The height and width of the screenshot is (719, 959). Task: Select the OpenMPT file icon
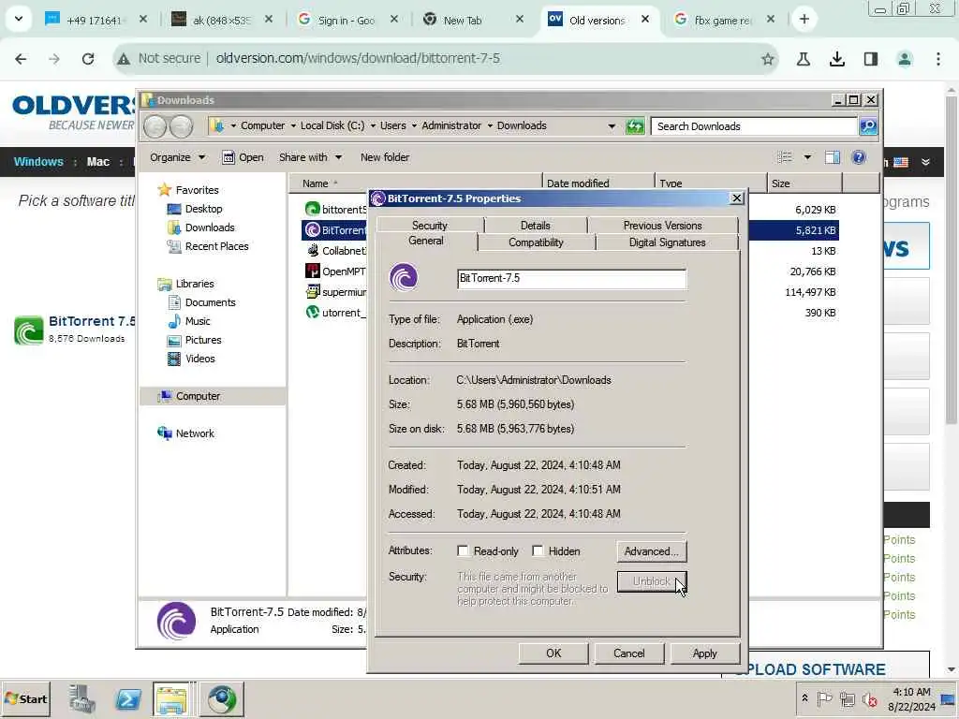[x=313, y=271]
